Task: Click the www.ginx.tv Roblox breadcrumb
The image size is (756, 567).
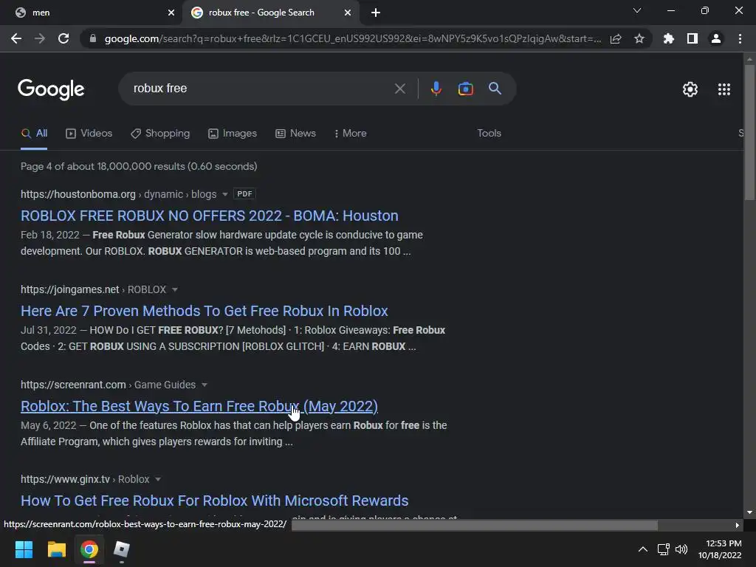Action: pos(85,479)
